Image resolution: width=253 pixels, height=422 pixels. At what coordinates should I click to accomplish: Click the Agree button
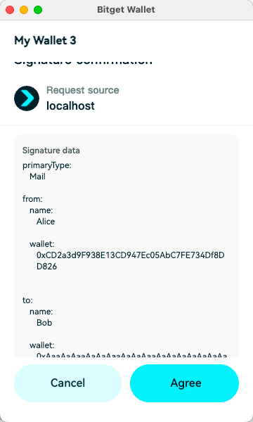184,383
